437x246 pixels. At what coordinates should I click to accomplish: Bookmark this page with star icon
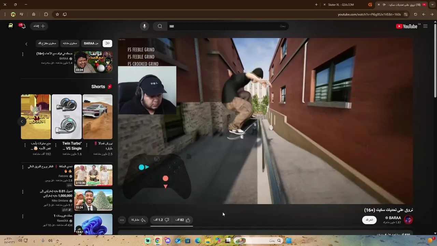point(57,14)
